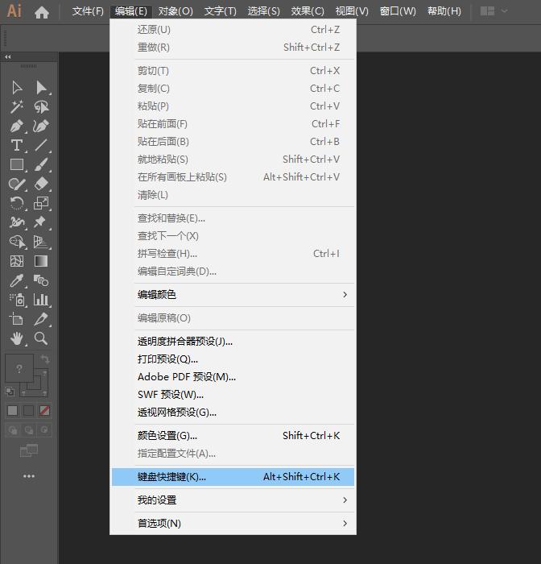The height and width of the screenshot is (564, 541).
Task: Set paint to None red-slash swatch
Action: (44, 410)
